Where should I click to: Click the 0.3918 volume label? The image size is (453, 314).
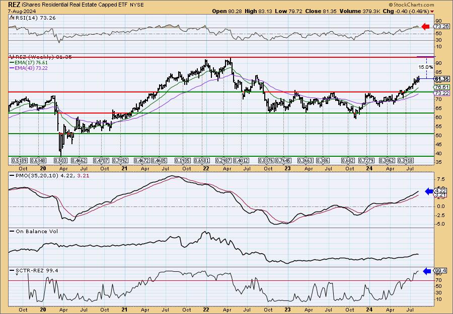point(405,160)
